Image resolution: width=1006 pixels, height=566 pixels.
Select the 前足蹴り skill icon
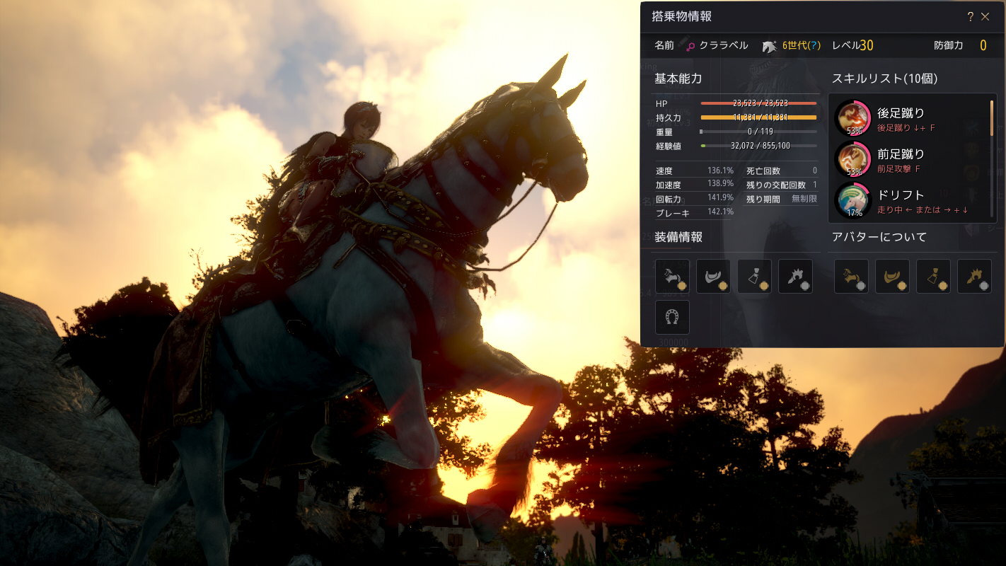click(852, 159)
